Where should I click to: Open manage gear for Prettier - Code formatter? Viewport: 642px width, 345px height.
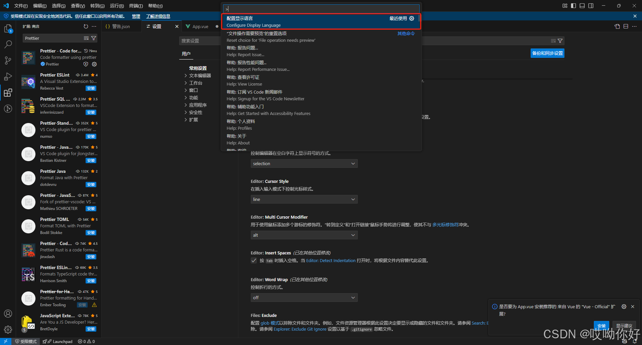point(94,64)
